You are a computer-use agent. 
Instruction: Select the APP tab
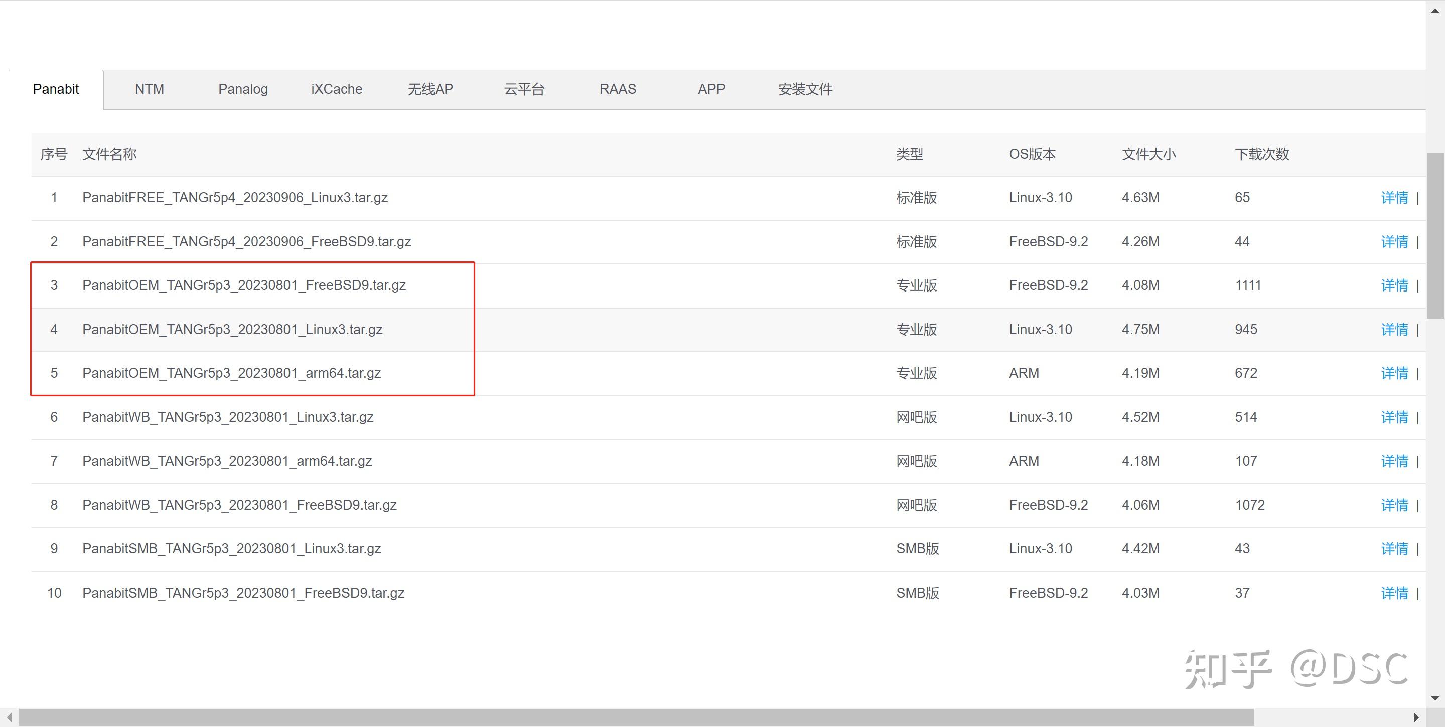(711, 89)
